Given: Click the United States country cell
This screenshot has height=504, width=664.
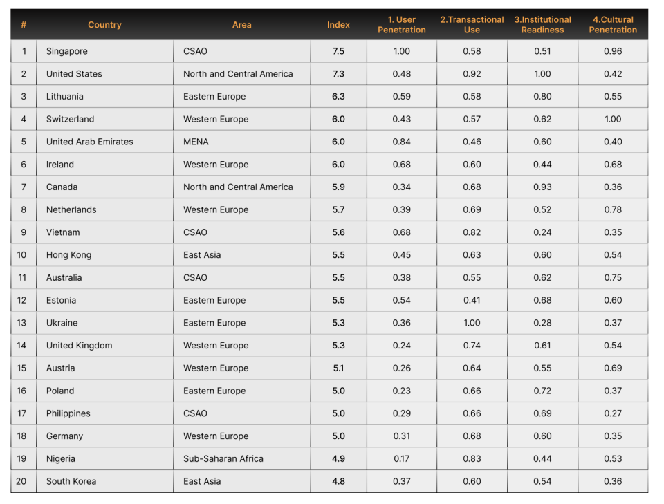Looking at the screenshot, I should pyautogui.click(x=74, y=74).
